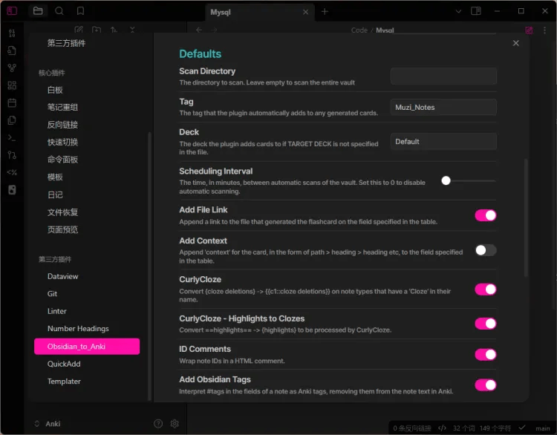
Task: Click the Deck field containing Default
Action: click(x=443, y=141)
